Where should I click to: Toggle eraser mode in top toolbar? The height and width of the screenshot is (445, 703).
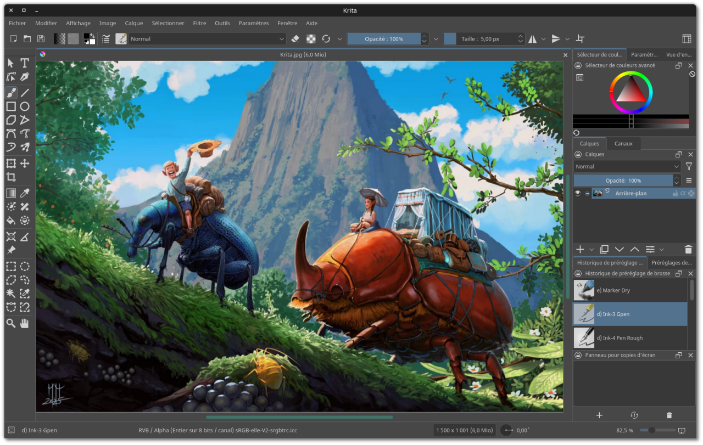tap(295, 39)
